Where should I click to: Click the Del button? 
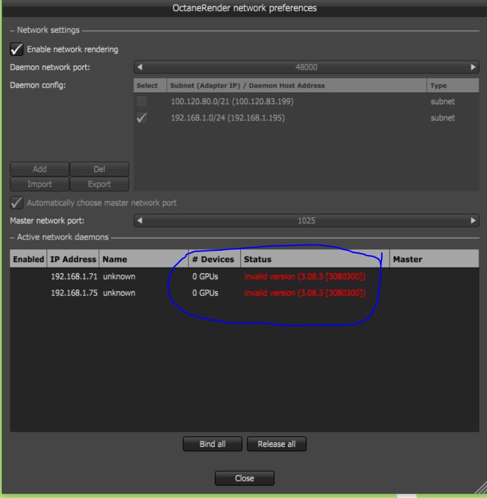coord(99,169)
